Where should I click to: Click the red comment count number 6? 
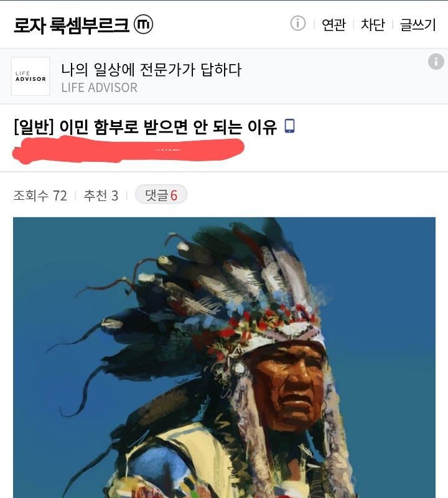[x=174, y=195]
